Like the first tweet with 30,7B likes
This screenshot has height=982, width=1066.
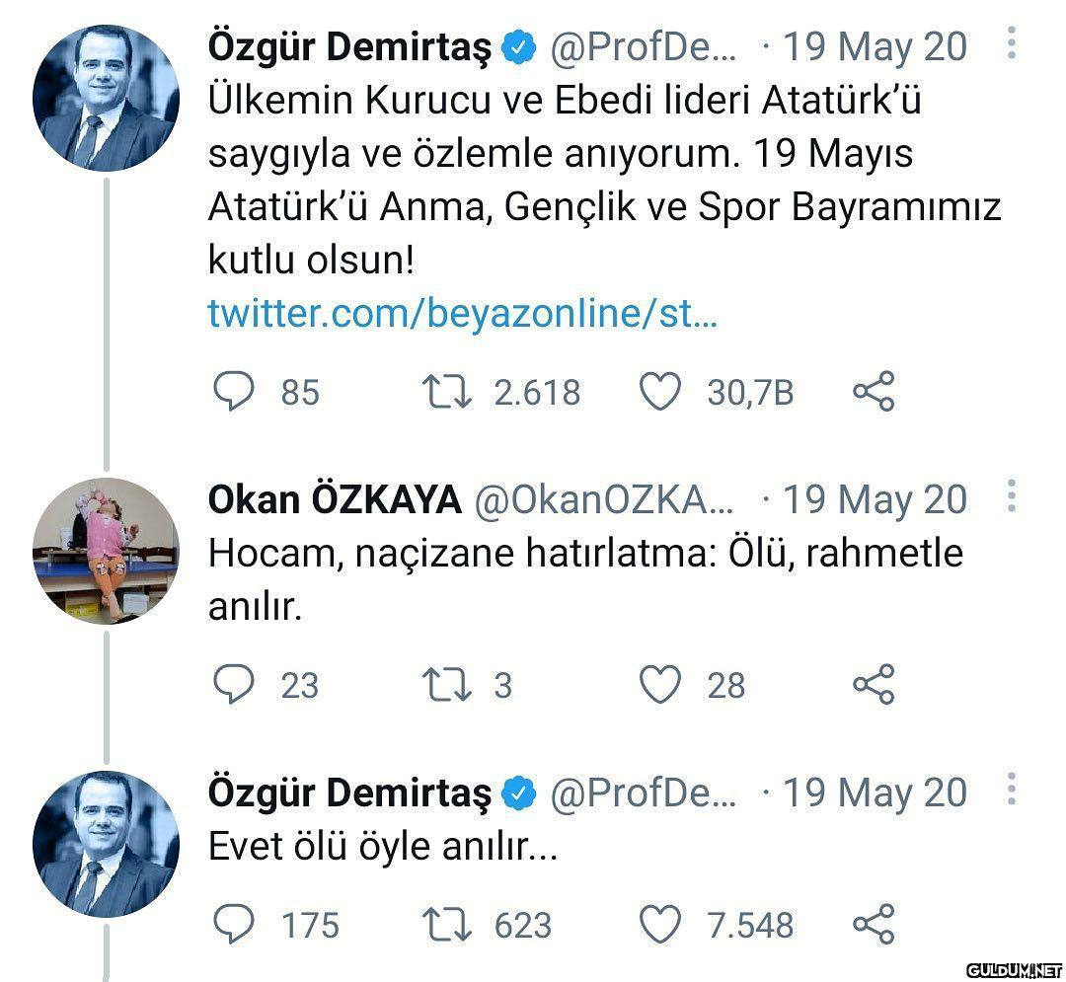tap(661, 392)
